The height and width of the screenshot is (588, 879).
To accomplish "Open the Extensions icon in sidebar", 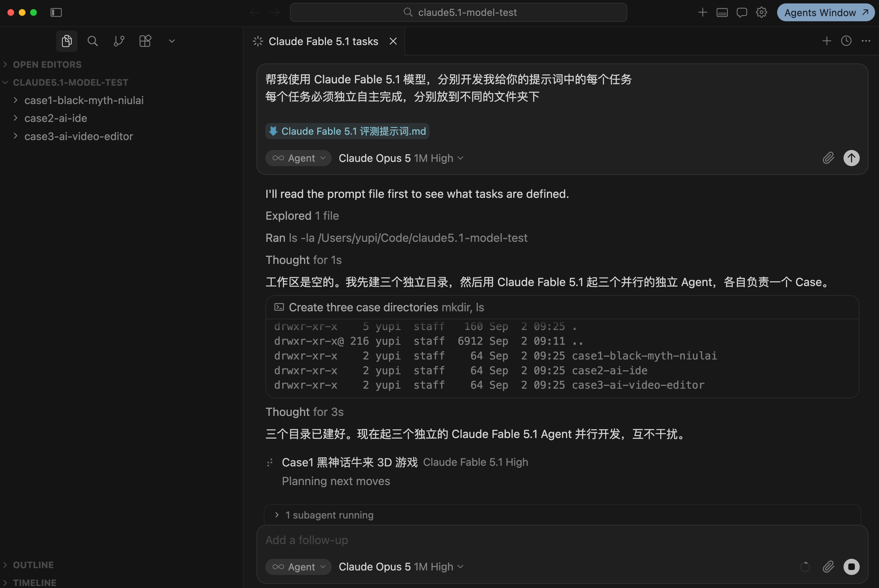I will tap(145, 41).
